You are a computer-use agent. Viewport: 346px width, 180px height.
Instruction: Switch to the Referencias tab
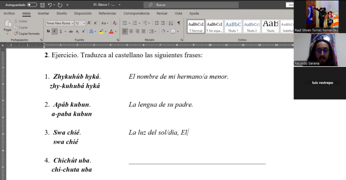coord(107,13)
